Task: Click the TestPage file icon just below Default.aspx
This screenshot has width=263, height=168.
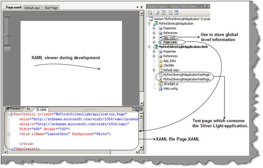Action: (160, 75)
